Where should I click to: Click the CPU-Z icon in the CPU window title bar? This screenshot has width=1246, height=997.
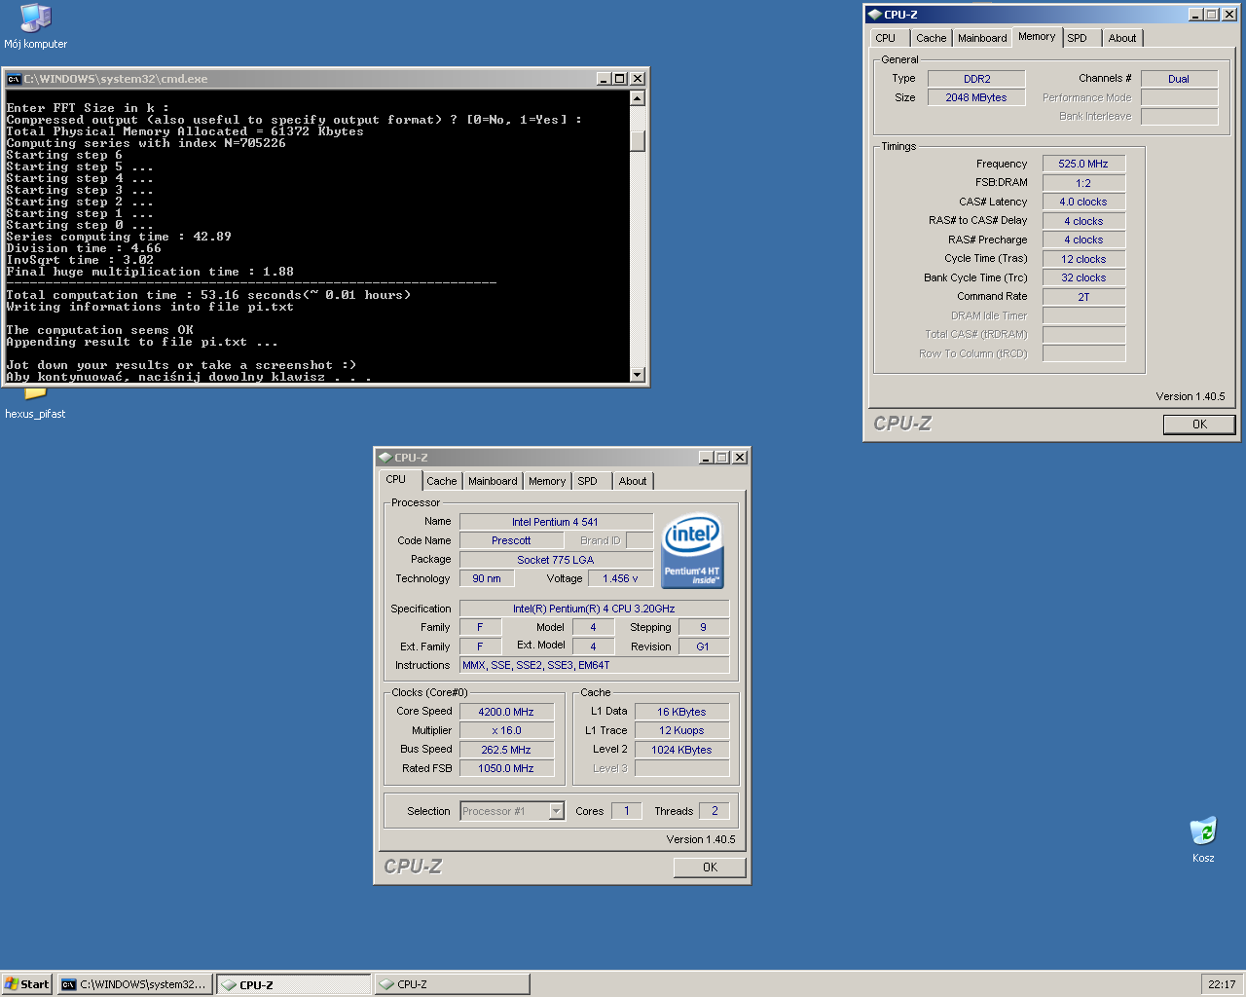click(385, 458)
